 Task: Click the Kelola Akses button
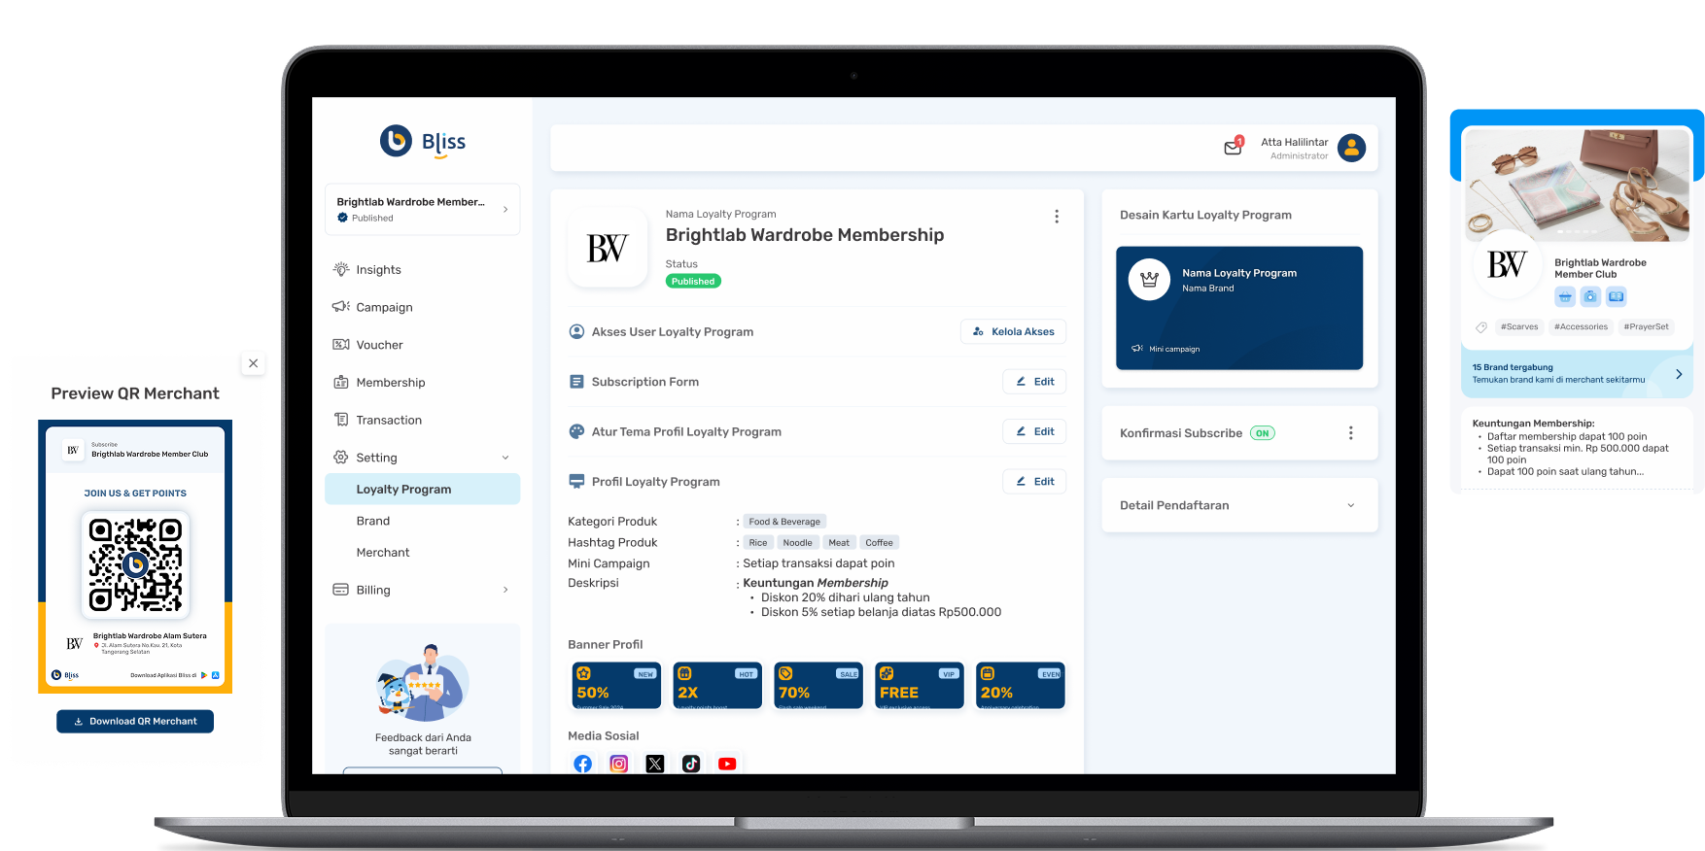tap(1013, 331)
